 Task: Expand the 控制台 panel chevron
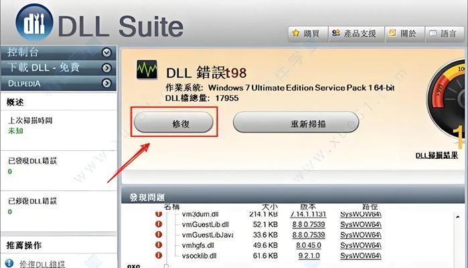106,52
